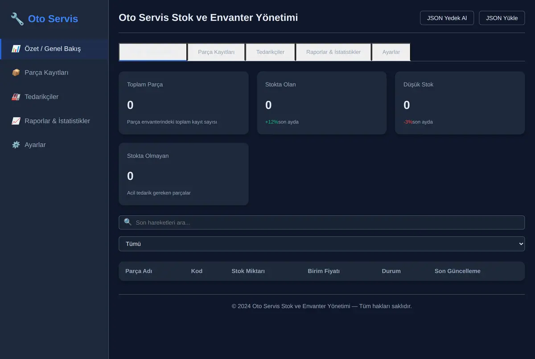Image resolution: width=535 pixels, height=359 pixels.
Task: Click the Kod column header
Action: point(197,271)
